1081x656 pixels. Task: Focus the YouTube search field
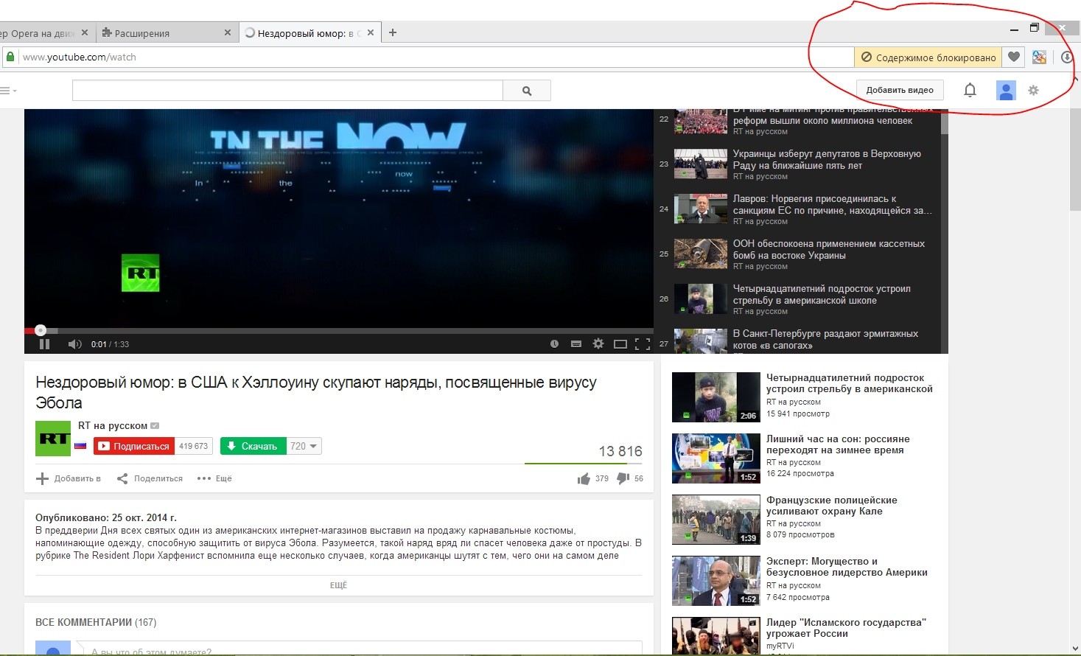(x=287, y=91)
